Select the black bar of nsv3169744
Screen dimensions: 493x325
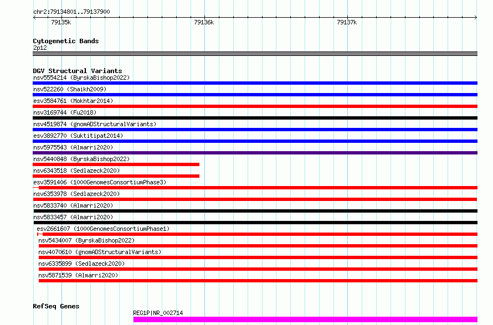pyautogui.click(x=255, y=118)
